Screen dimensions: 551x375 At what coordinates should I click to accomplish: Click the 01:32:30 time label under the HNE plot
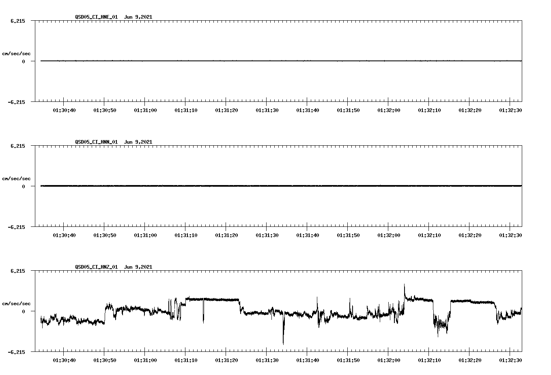tap(510, 110)
